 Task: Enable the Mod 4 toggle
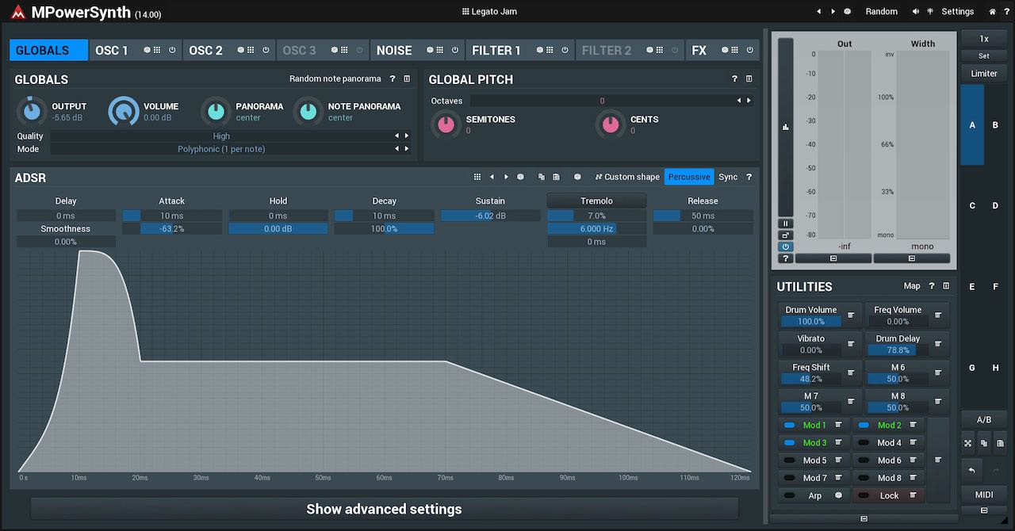(863, 443)
